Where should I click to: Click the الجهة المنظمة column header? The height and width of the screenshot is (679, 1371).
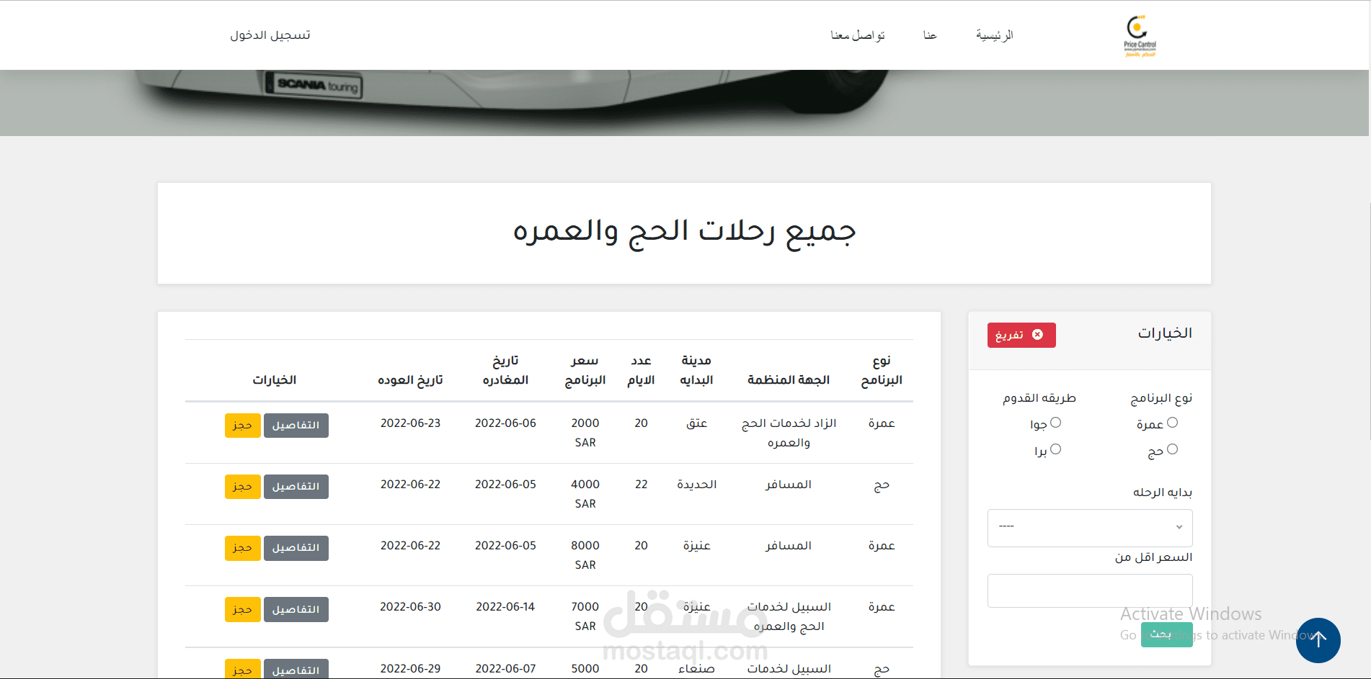pos(789,379)
